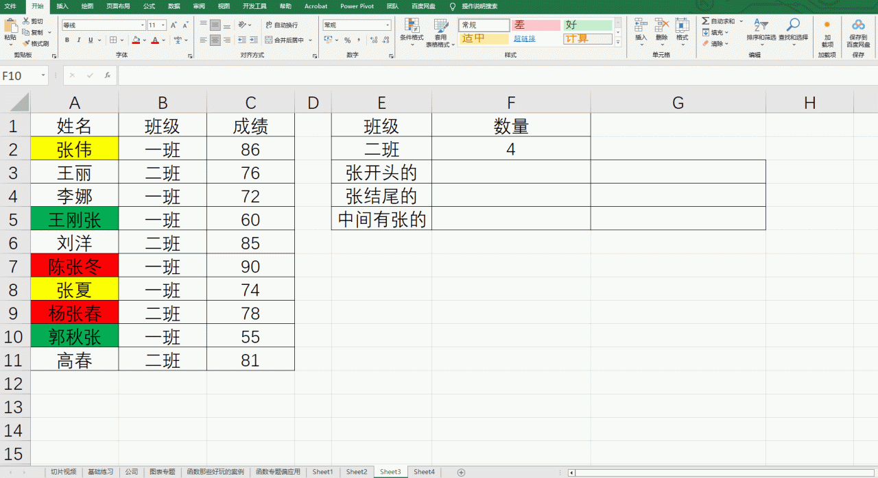Image resolution: width=878 pixels, height=478 pixels.
Task: Switch to the Page Layout (页面布局) tab
Action: click(118, 6)
